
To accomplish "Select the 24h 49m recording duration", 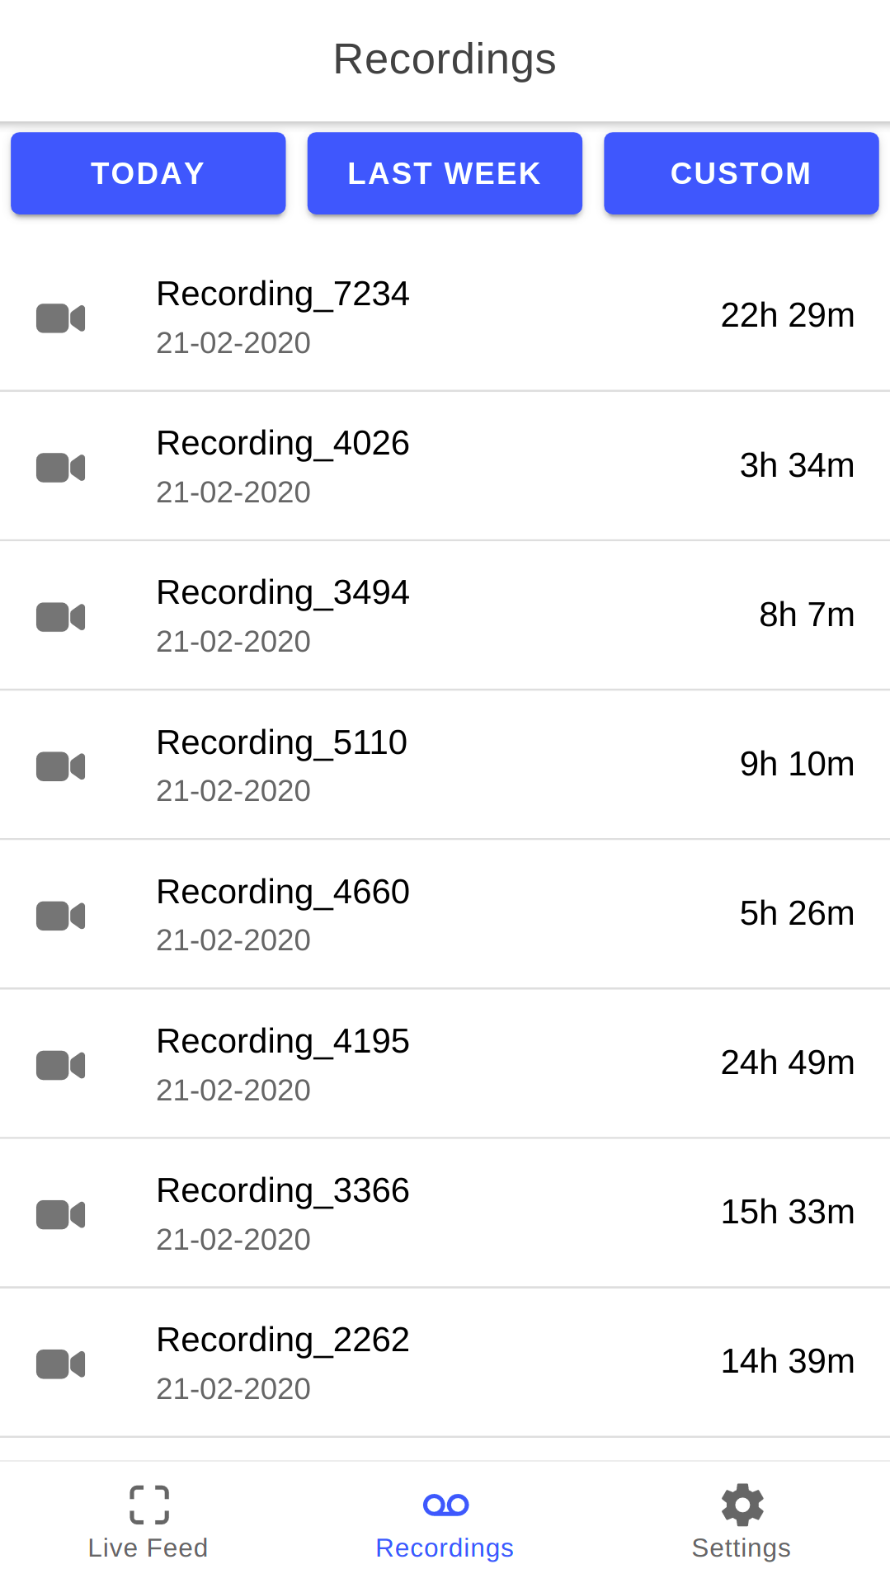I will (787, 1062).
